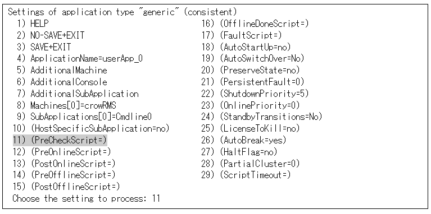Click ApplicationName=userApp_0 setting
The image size is (431, 214).
(x=79, y=59)
